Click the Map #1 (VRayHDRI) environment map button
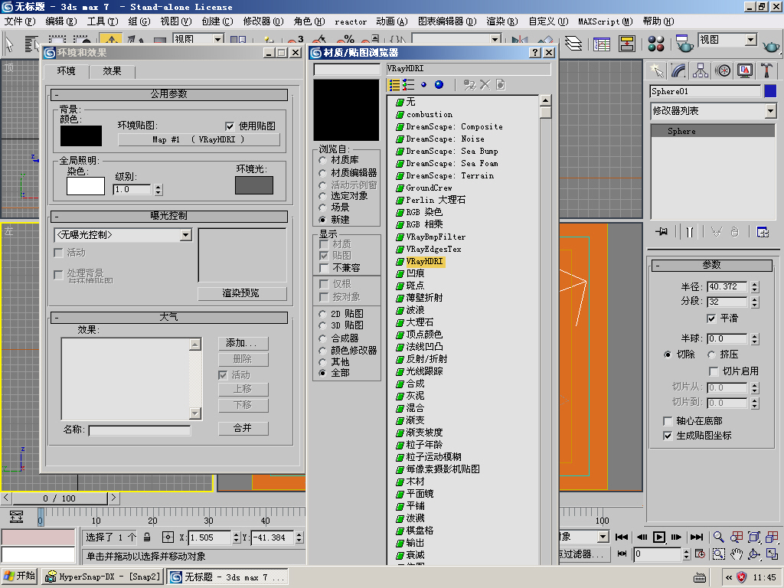The width and height of the screenshot is (784, 588). pos(198,140)
